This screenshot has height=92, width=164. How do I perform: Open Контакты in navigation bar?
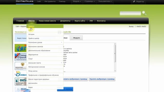click(x=101, y=21)
